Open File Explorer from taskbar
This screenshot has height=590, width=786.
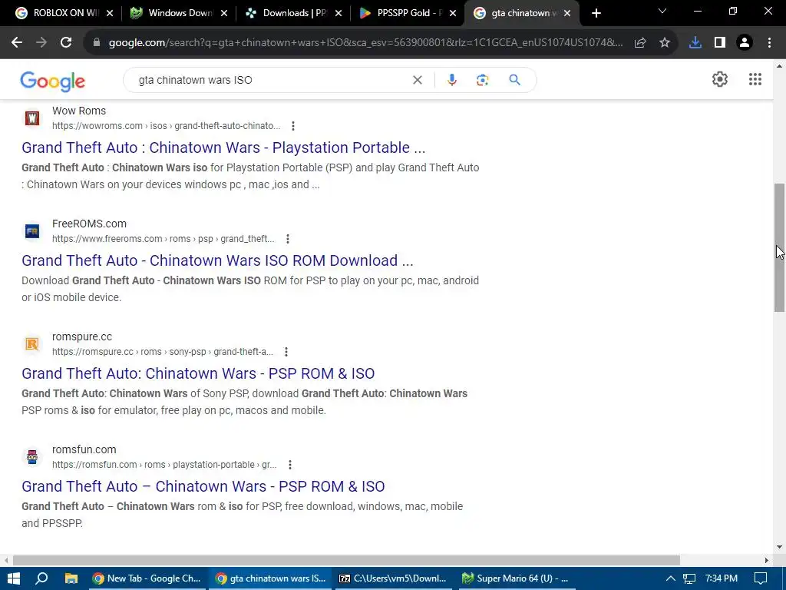(x=71, y=578)
